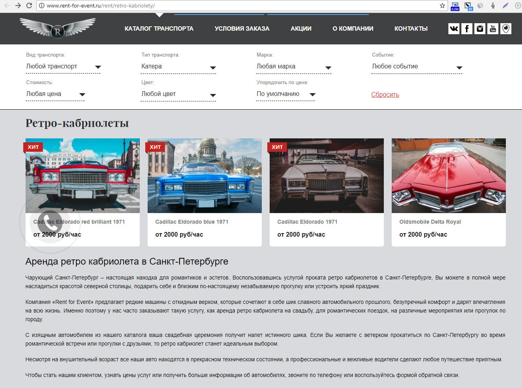This screenshot has width=522, height=388.
Task: View site info next to the address
Action: [x=41, y=6]
